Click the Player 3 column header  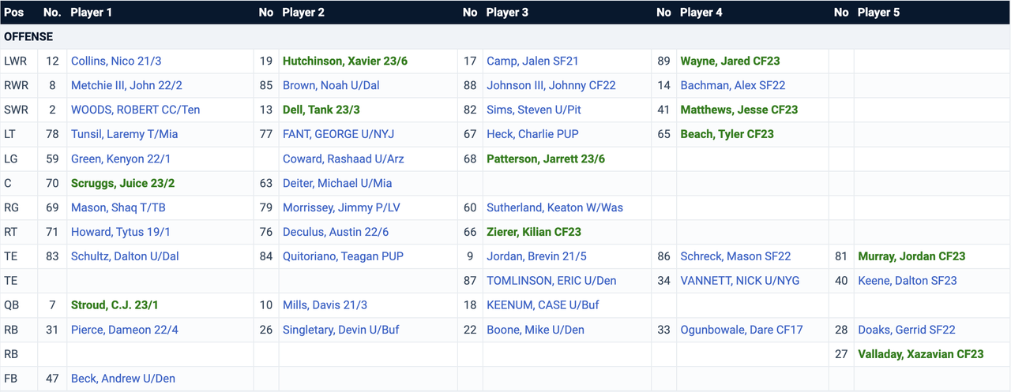[507, 13]
